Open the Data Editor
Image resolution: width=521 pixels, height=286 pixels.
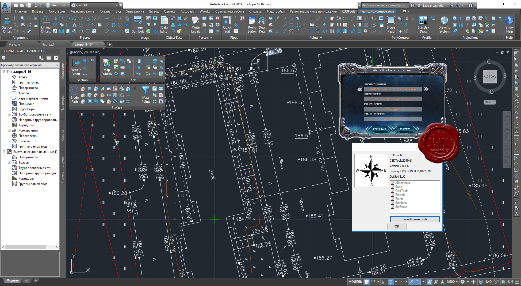[164, 25]
